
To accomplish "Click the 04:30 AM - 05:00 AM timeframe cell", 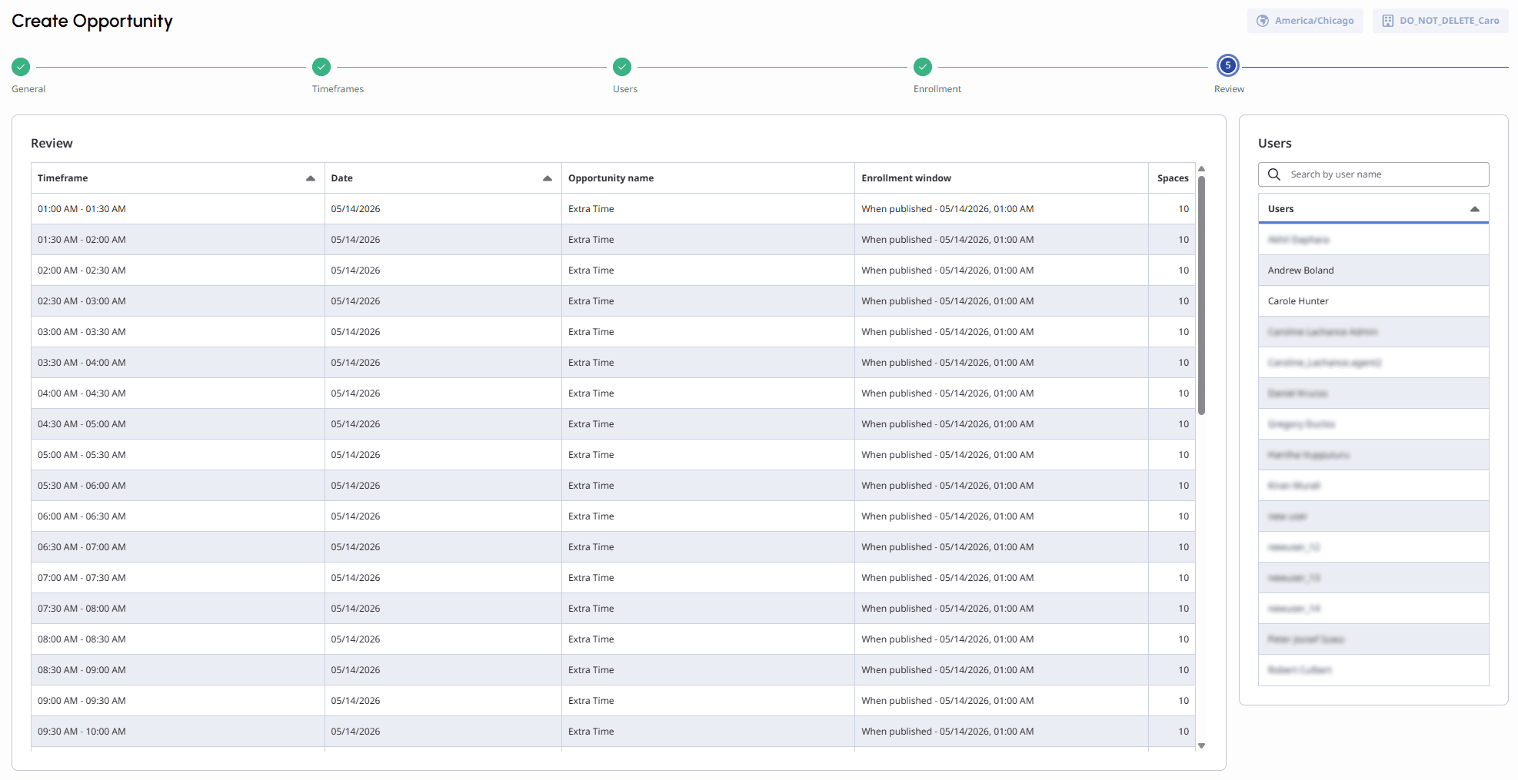I will [178, 424].
